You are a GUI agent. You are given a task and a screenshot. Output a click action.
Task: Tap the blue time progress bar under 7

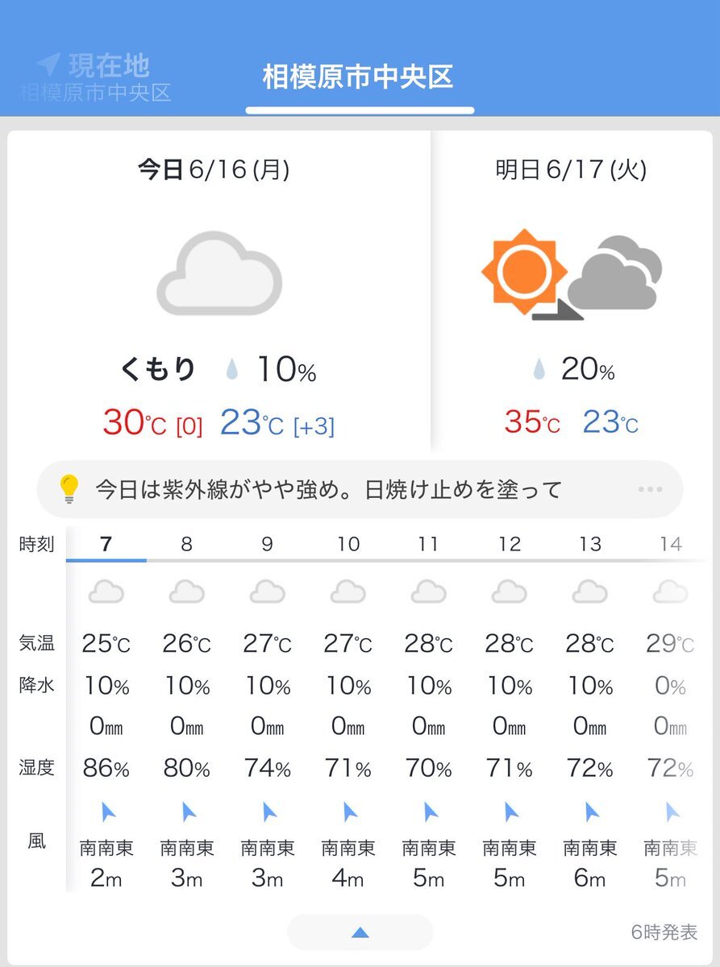pyautogui.click(x=106, y=560)
